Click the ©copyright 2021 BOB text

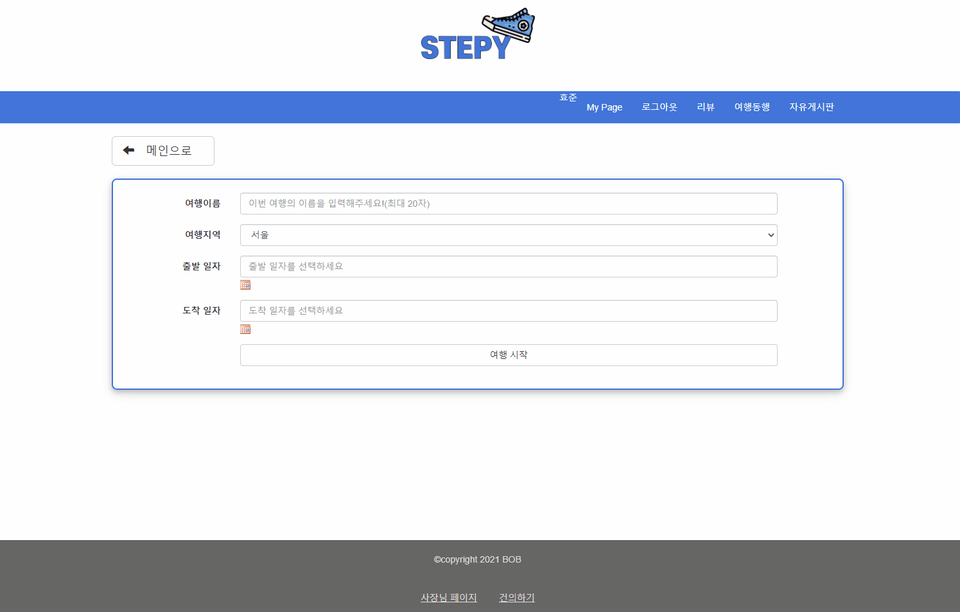(478, 559)
